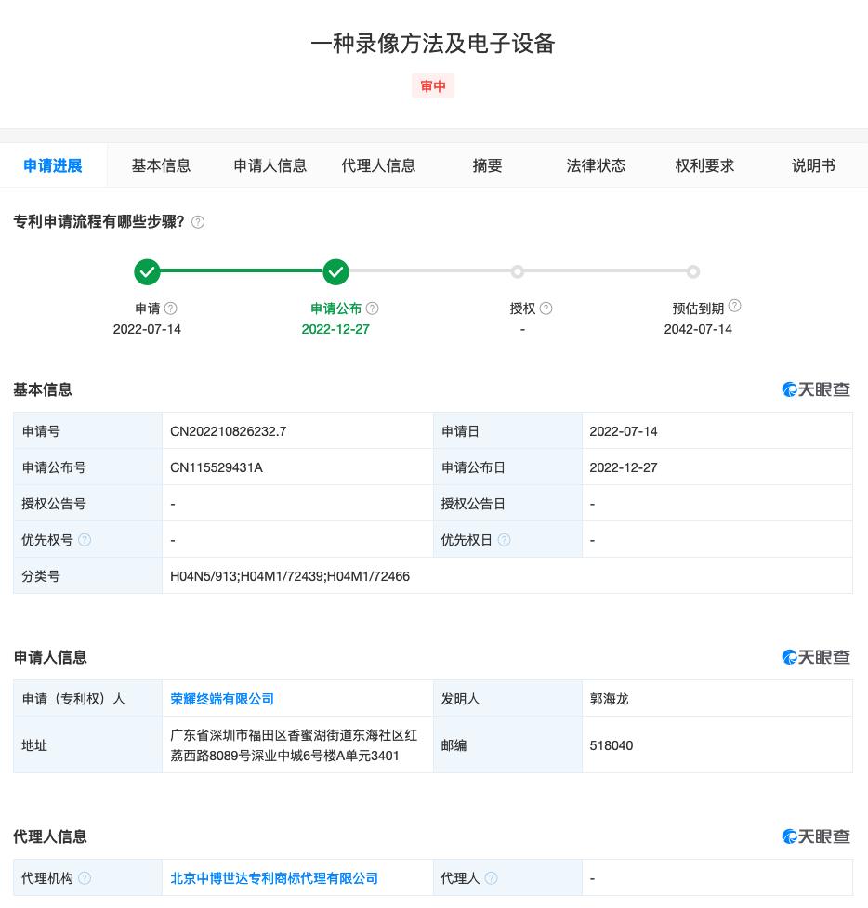Open the help icon next to 预估到期
Viewport: 868px width, 908px height.
(734, 306)
